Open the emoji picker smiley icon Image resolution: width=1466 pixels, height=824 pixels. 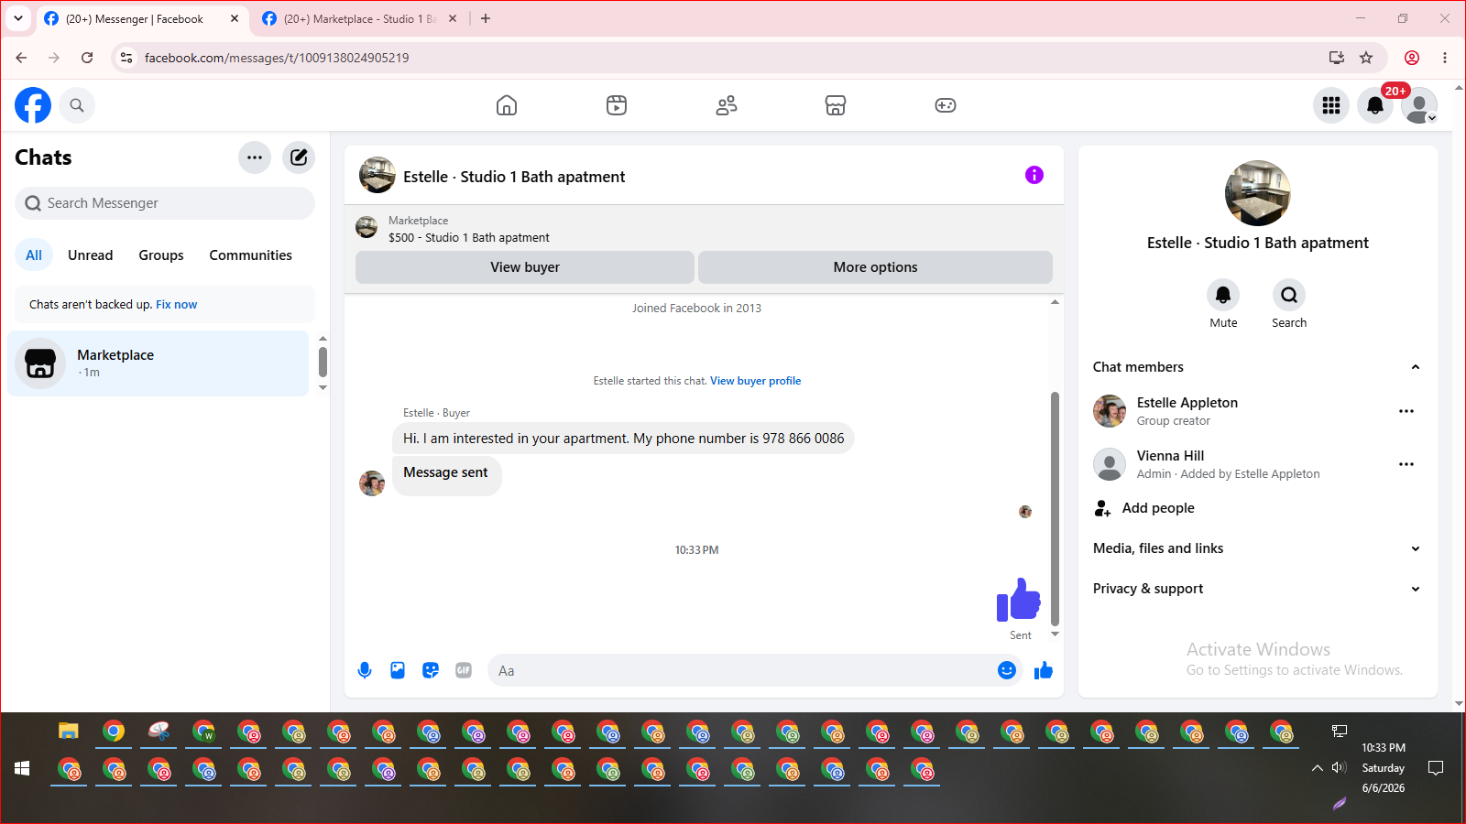1007,670
